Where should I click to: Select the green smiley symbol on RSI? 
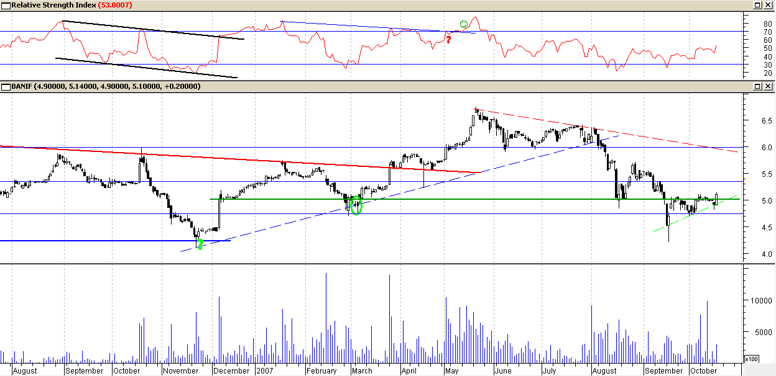[463, 24]
